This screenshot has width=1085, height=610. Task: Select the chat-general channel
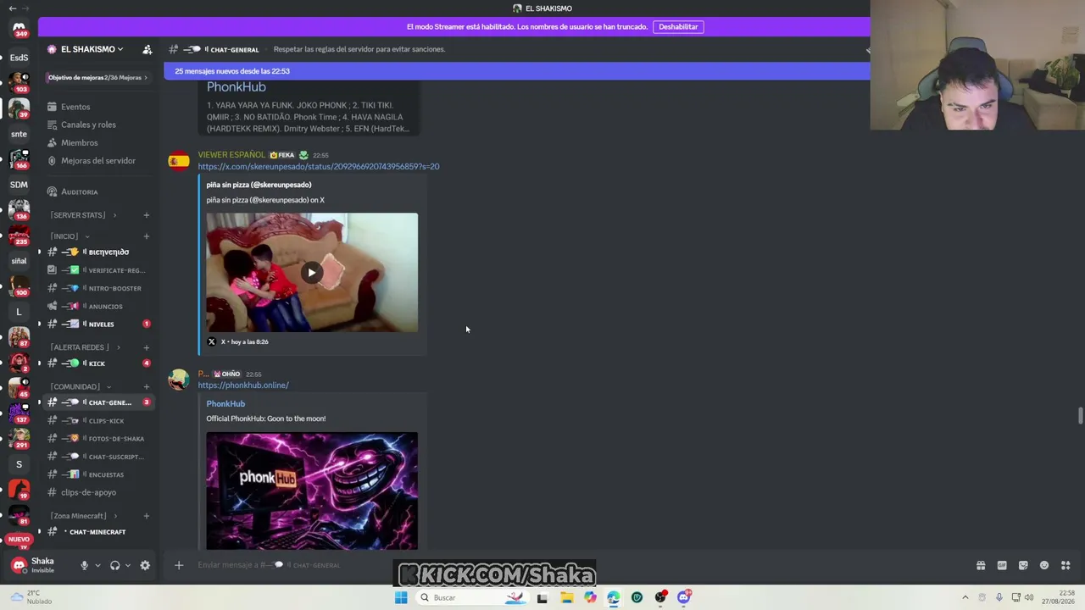pos(99,402)
